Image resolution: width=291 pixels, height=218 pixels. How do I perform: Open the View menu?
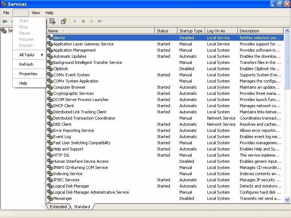(x=36, y=13)
